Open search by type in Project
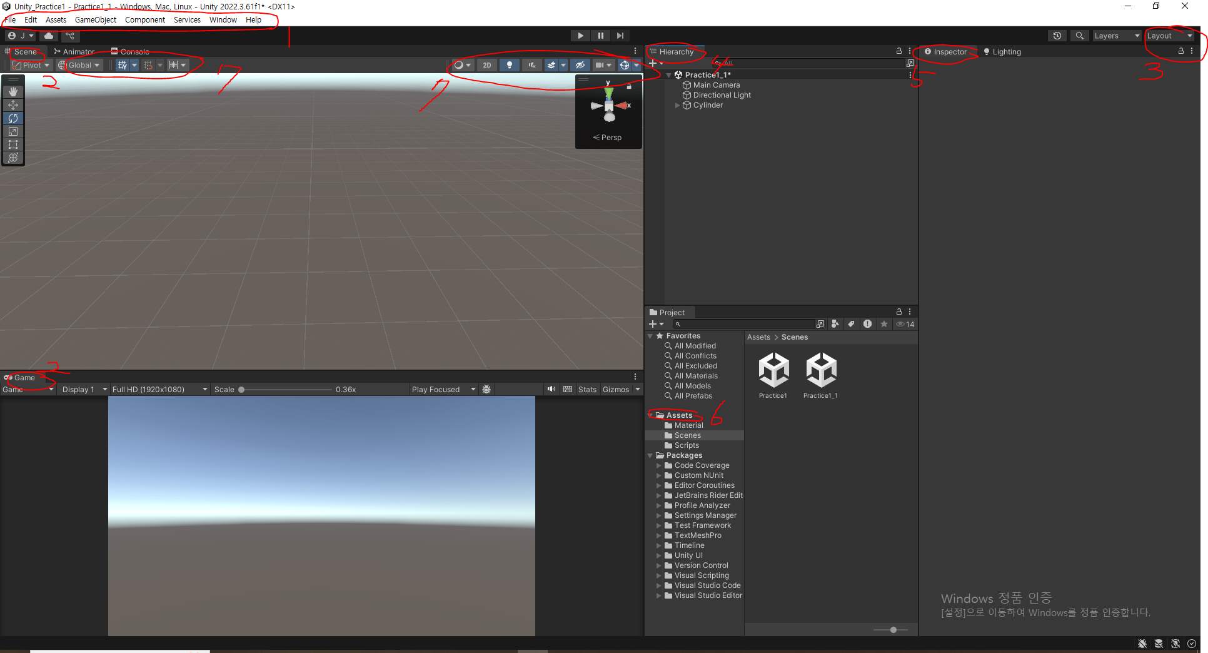 [x=835, y=324]
